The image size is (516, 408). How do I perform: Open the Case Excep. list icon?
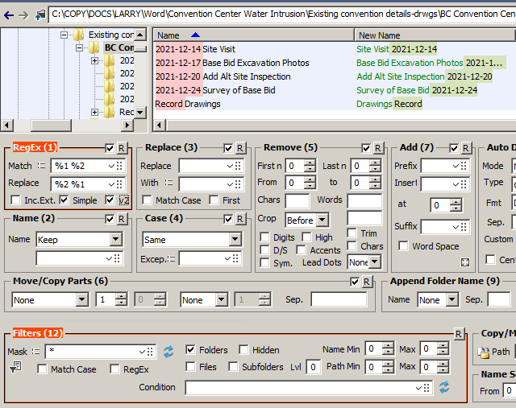pyautogui.click(x=171, y=259)
